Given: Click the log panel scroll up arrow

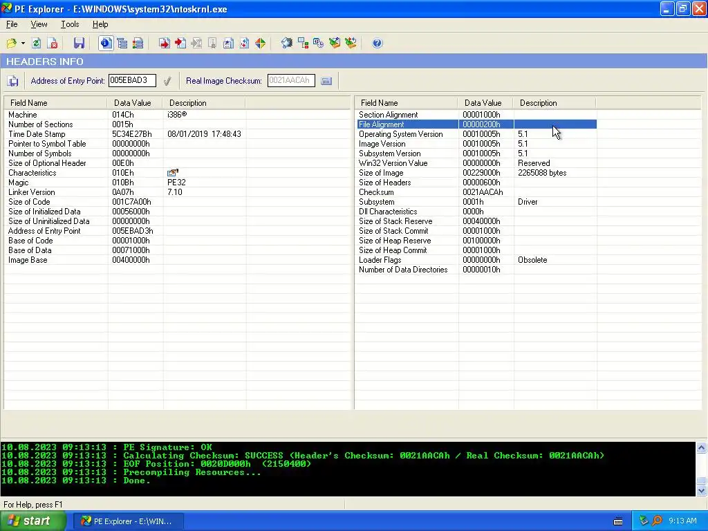Looking at the screenshot, I should click(701, 447).
